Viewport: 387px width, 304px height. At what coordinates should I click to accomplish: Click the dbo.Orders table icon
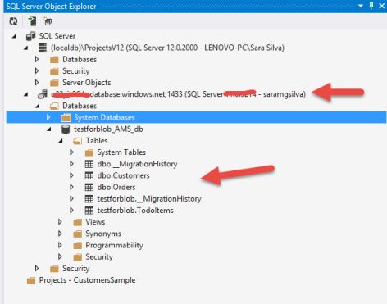(x=89, y=187)
